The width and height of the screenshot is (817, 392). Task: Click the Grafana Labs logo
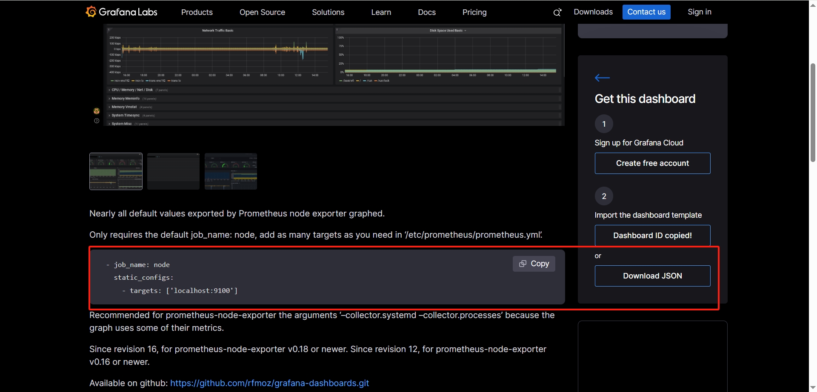coord(121,12)
